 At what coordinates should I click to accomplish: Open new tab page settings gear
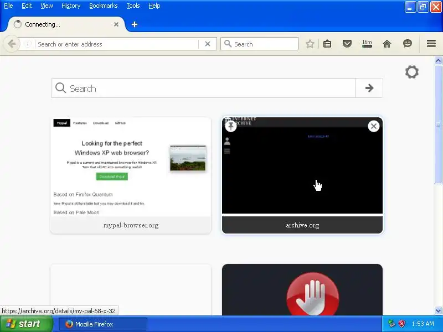coord(412,72)
